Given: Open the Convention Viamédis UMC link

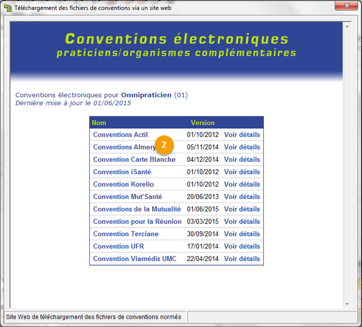Looking at the screenshot, I should (135, 259).
